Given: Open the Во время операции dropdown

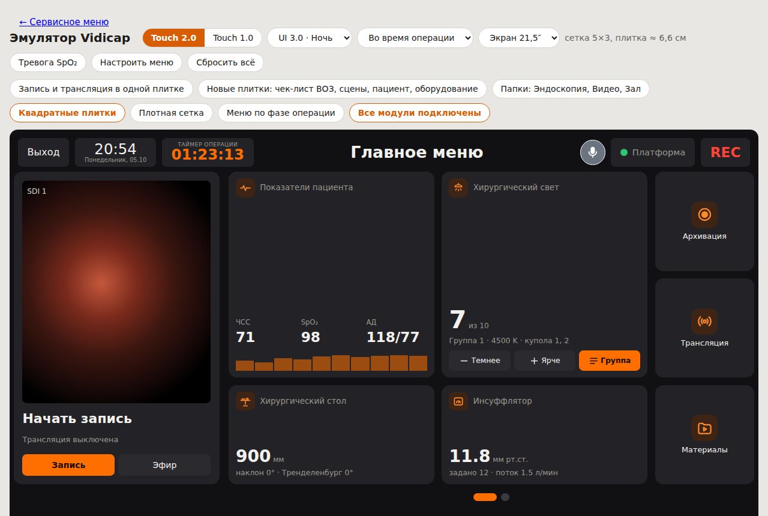Looking at the screenshot, I should (x=415, y=38).
